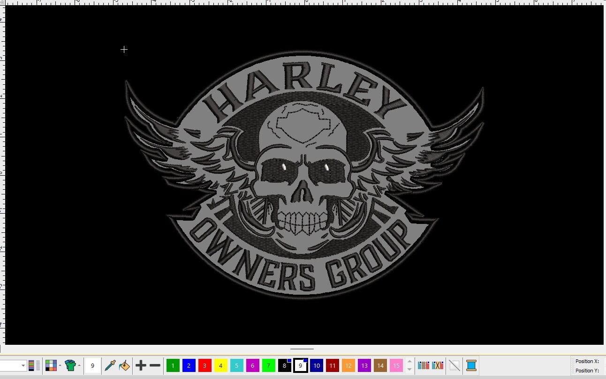Click the thread colors icon with X

click(438, 365)
